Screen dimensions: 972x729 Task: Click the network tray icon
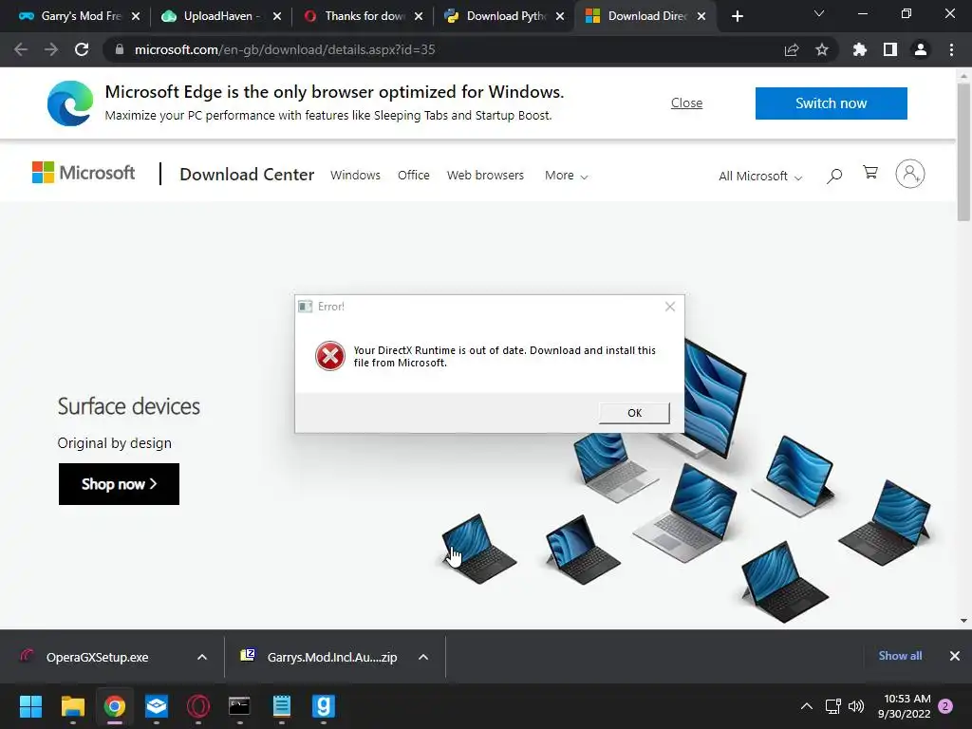click(x=833, y=706)
